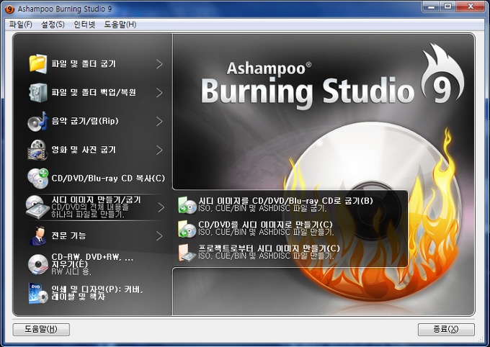Click the disc image icon for 시디 이미지 만들기/굽기
Viewport: 490px width, 347px height.
(37, 207)
